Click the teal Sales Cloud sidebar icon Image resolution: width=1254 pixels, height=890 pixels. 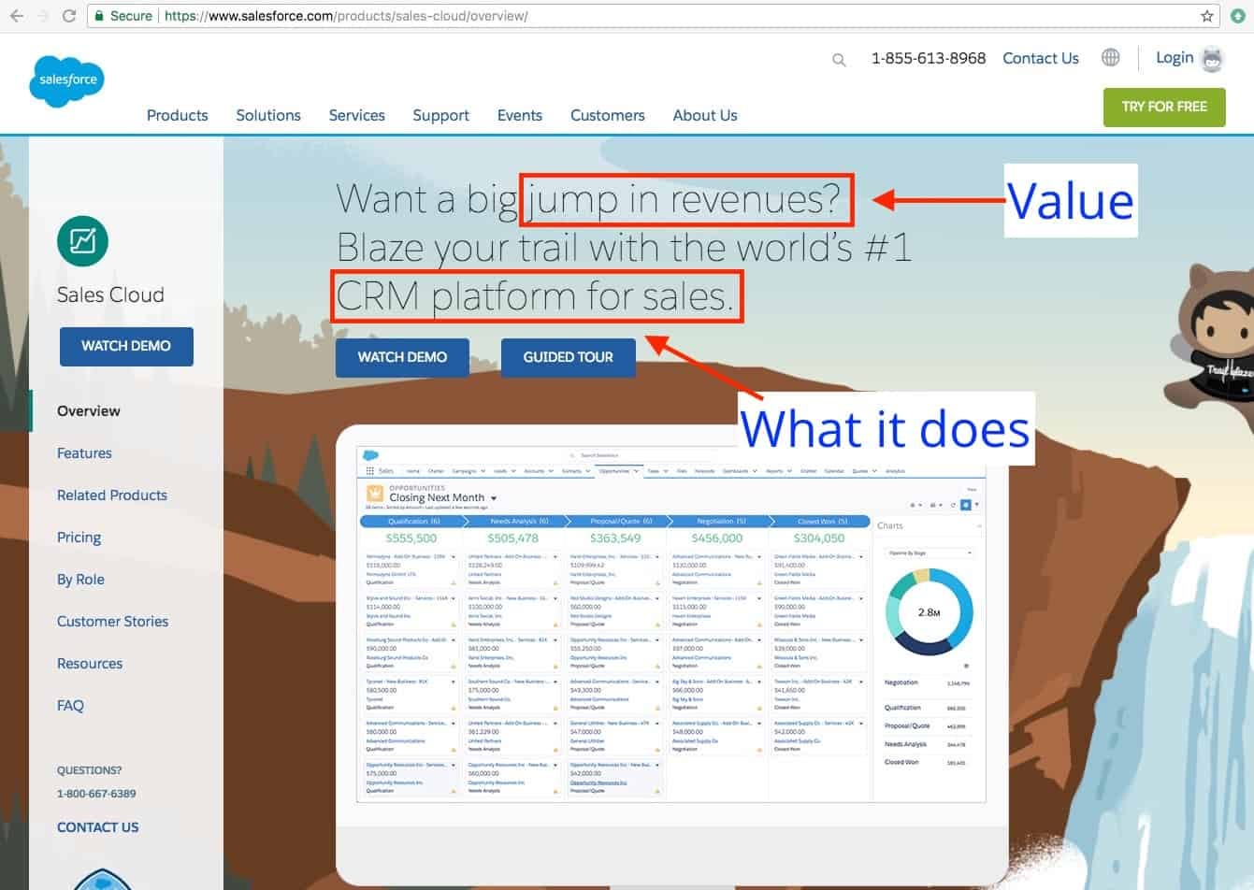(83, 241)
